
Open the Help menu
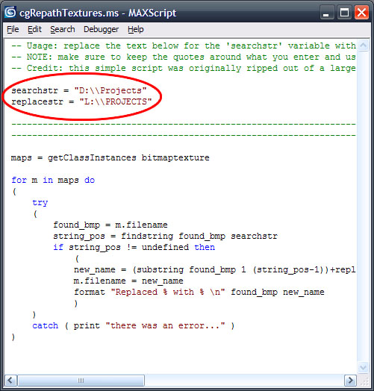click(135, 29)
